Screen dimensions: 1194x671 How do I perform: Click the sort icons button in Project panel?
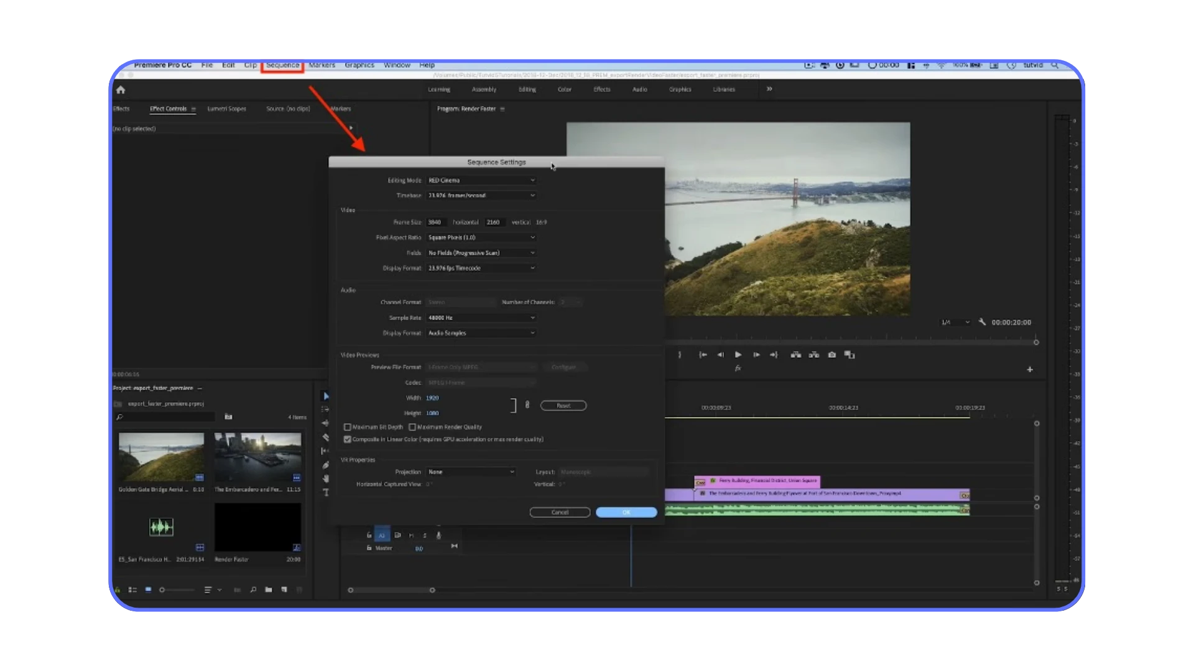tap(208, 590)
